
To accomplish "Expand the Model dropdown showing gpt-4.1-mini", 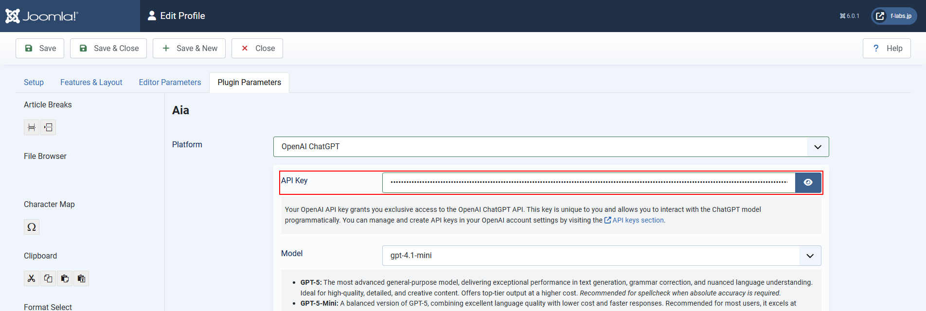I will click(x=601, y=256).
